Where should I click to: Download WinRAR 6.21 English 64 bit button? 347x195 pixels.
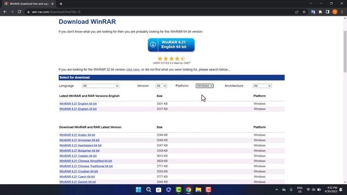pos(171,44)
